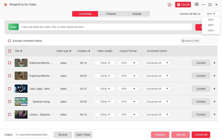Image resolution: width=222 pixels, height=140 pixels.
Task: Click the StreamFox logo icon
Action: click(6, 5)
